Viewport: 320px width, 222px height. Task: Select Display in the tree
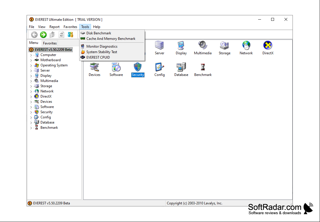coord(46,76)
